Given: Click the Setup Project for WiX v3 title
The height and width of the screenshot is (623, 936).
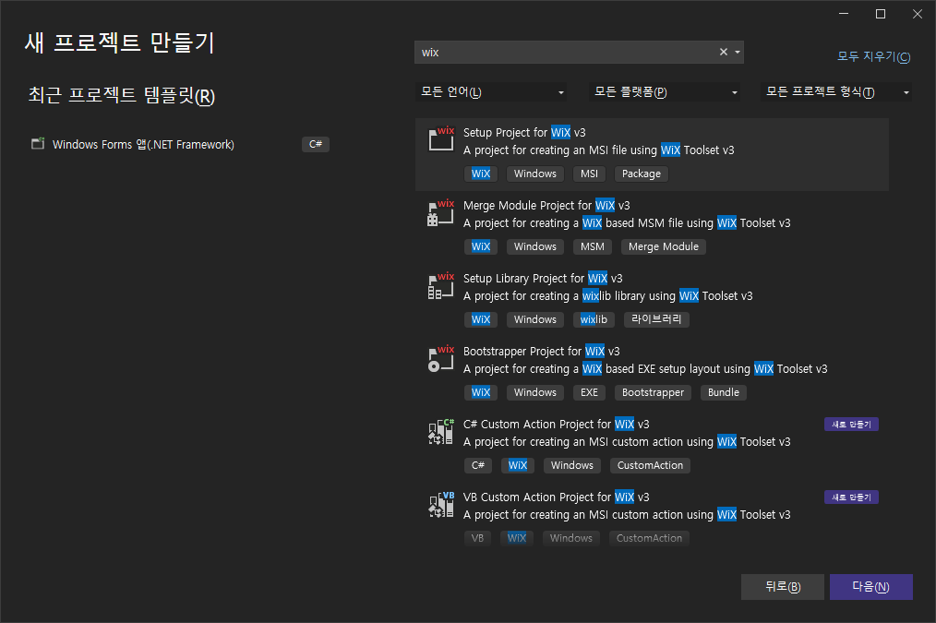Looking at the screenshot, I should (x=524, y=133).
